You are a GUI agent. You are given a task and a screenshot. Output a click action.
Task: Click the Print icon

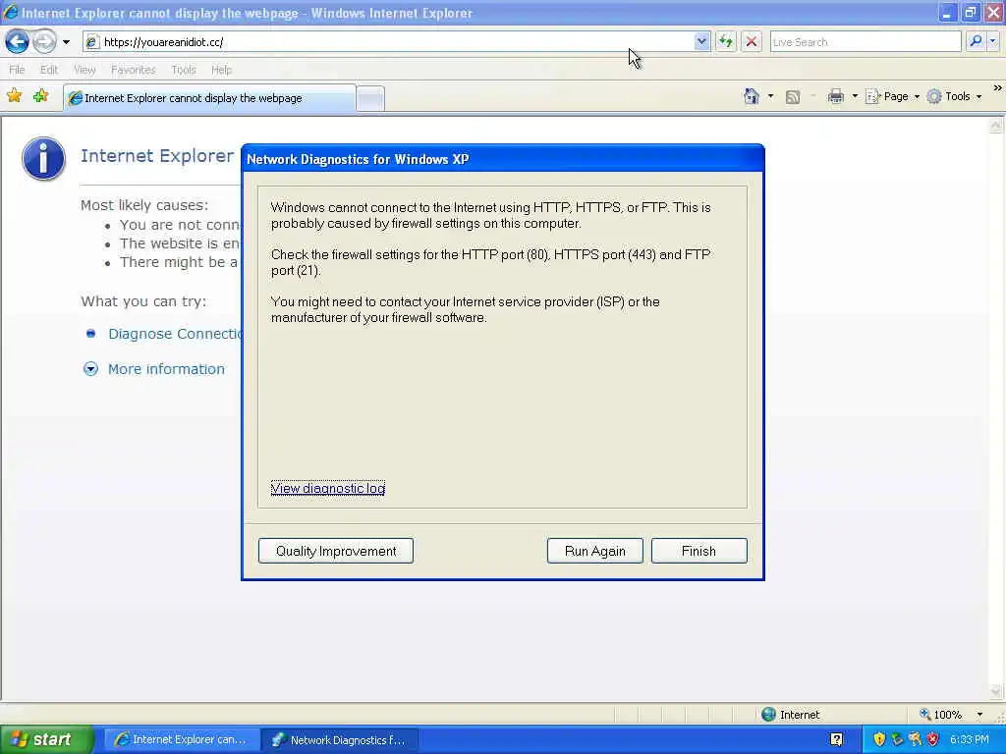[836, 97]
